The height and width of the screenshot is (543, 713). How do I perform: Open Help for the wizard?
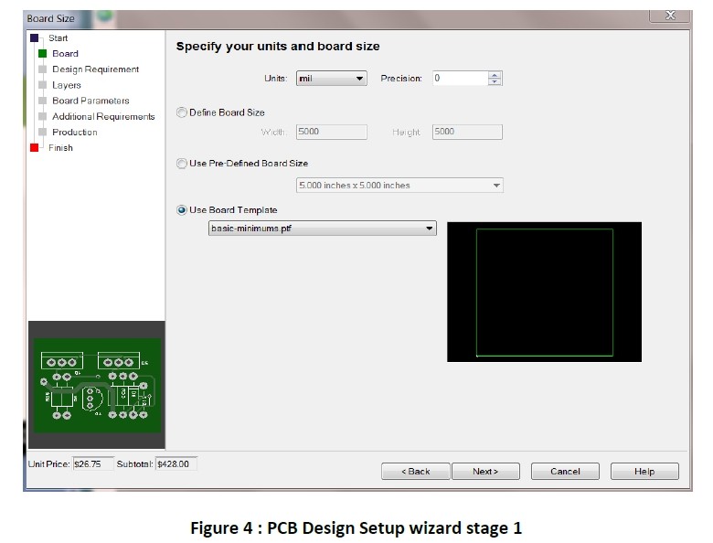[x=644, y=472]
